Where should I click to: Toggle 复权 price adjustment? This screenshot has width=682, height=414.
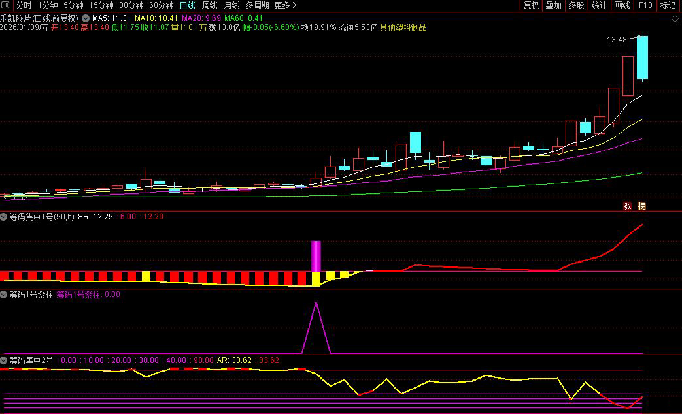click(x=532, y=6)
